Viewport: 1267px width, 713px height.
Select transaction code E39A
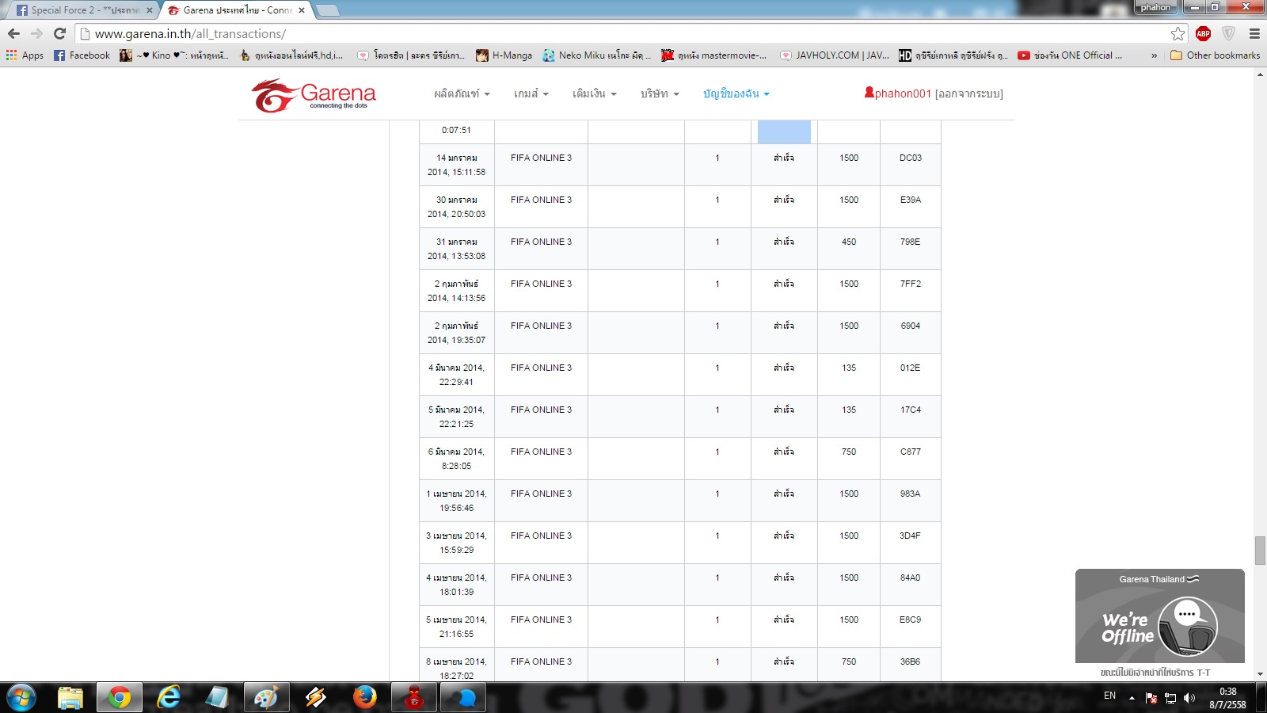coord(911,200)
